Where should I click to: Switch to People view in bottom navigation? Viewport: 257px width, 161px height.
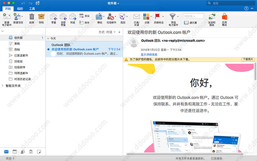23,152
